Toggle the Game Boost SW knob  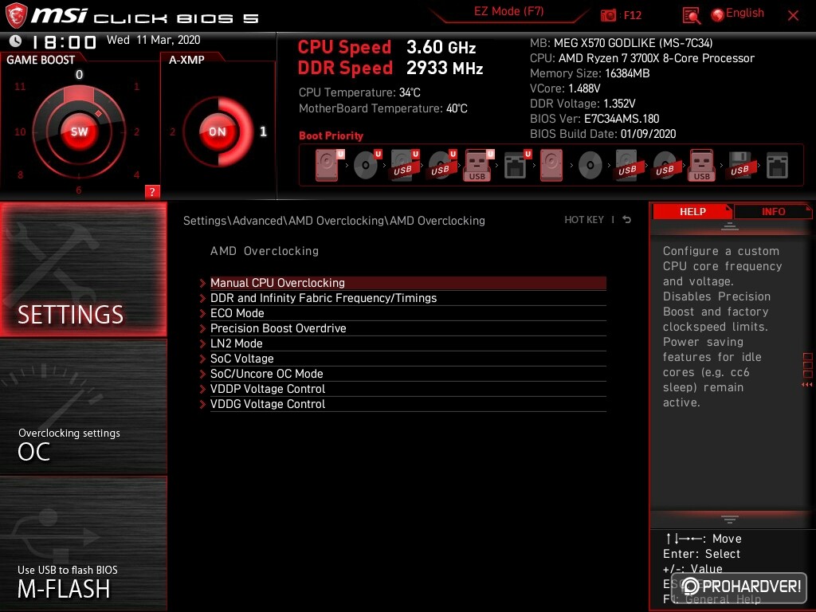tap(79, 131)
